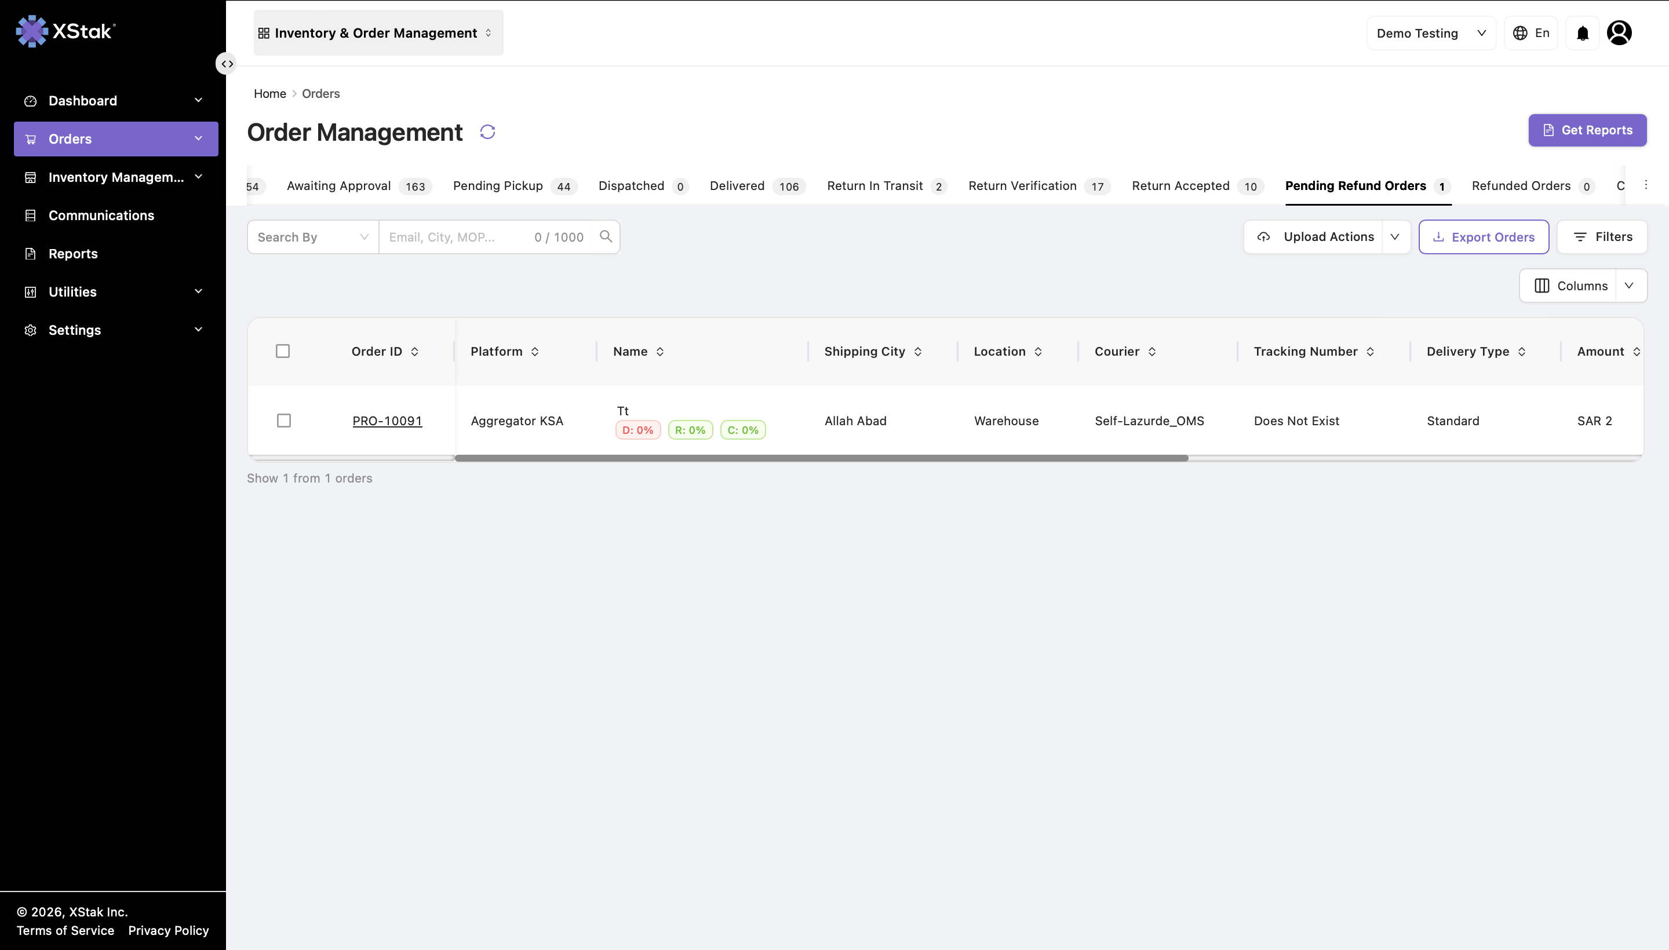Switch to the Return Verification tab
Image resolution: width=1669 pixels, height=950 pixels.
click(x=1039, y=186)
